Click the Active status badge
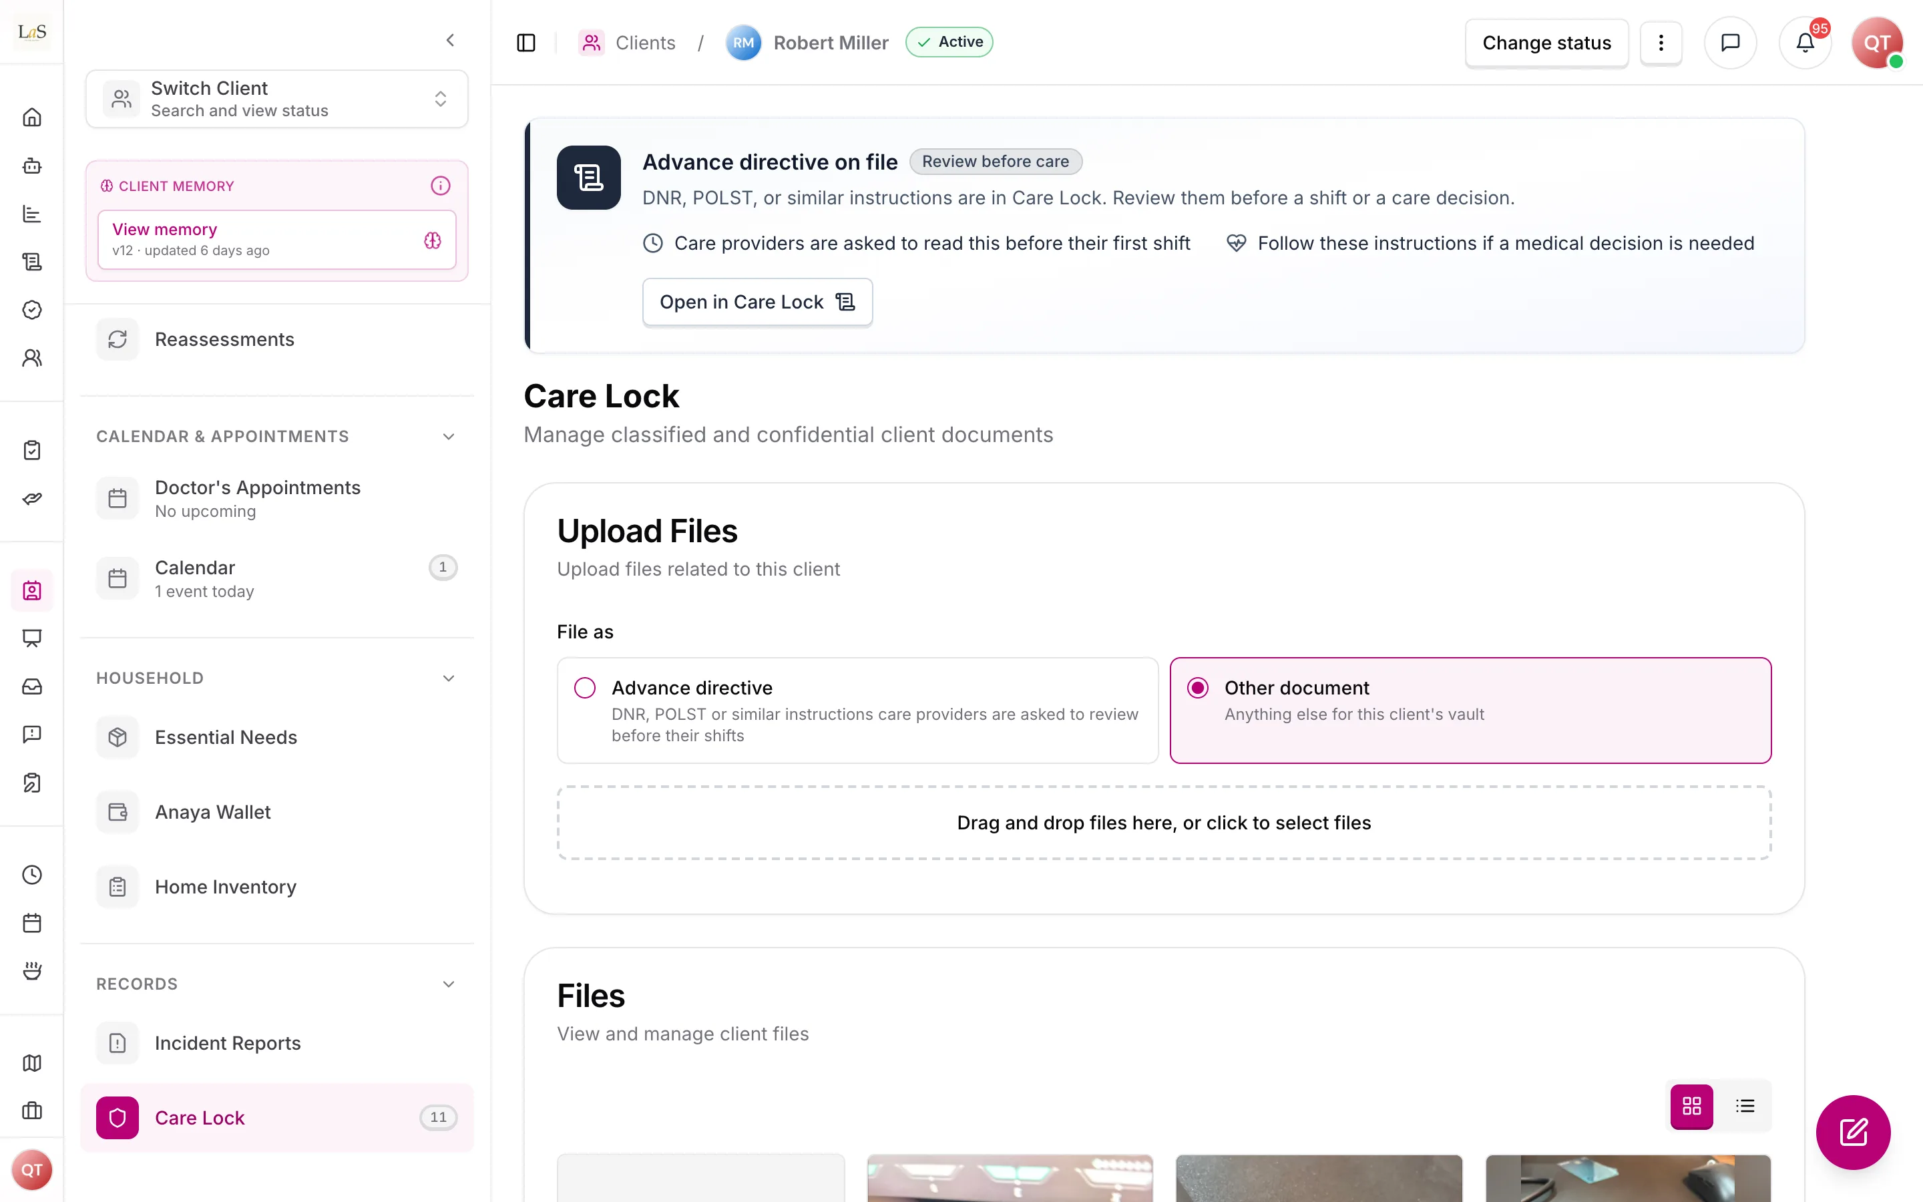The image size is (1923, 1202). coord(949,42)
